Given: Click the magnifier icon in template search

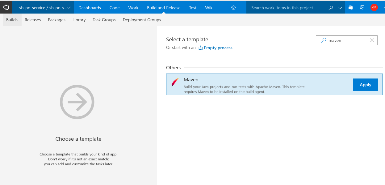Looking at the screenshot, I should (324, 40).
